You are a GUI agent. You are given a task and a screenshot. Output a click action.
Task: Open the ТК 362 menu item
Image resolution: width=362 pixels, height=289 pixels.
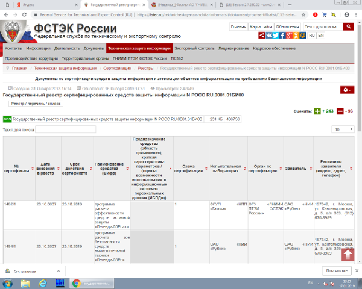click(177, 58)
